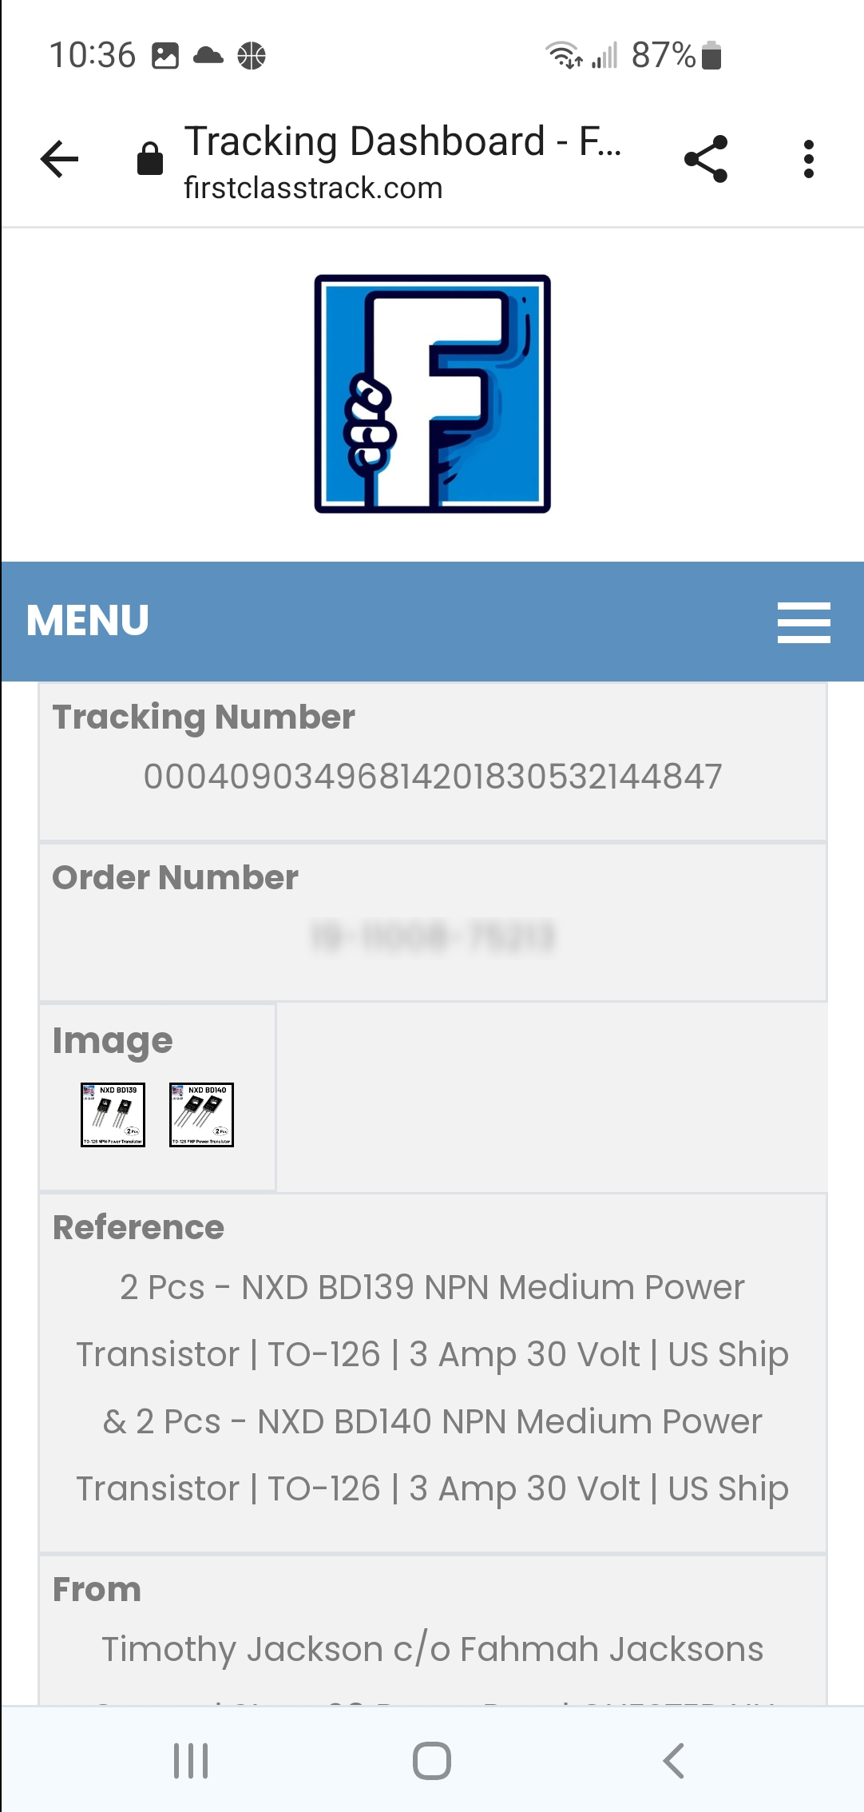Select the Reference product description text
This screenshot has height=1812, width=864.
click(433, 1388)
